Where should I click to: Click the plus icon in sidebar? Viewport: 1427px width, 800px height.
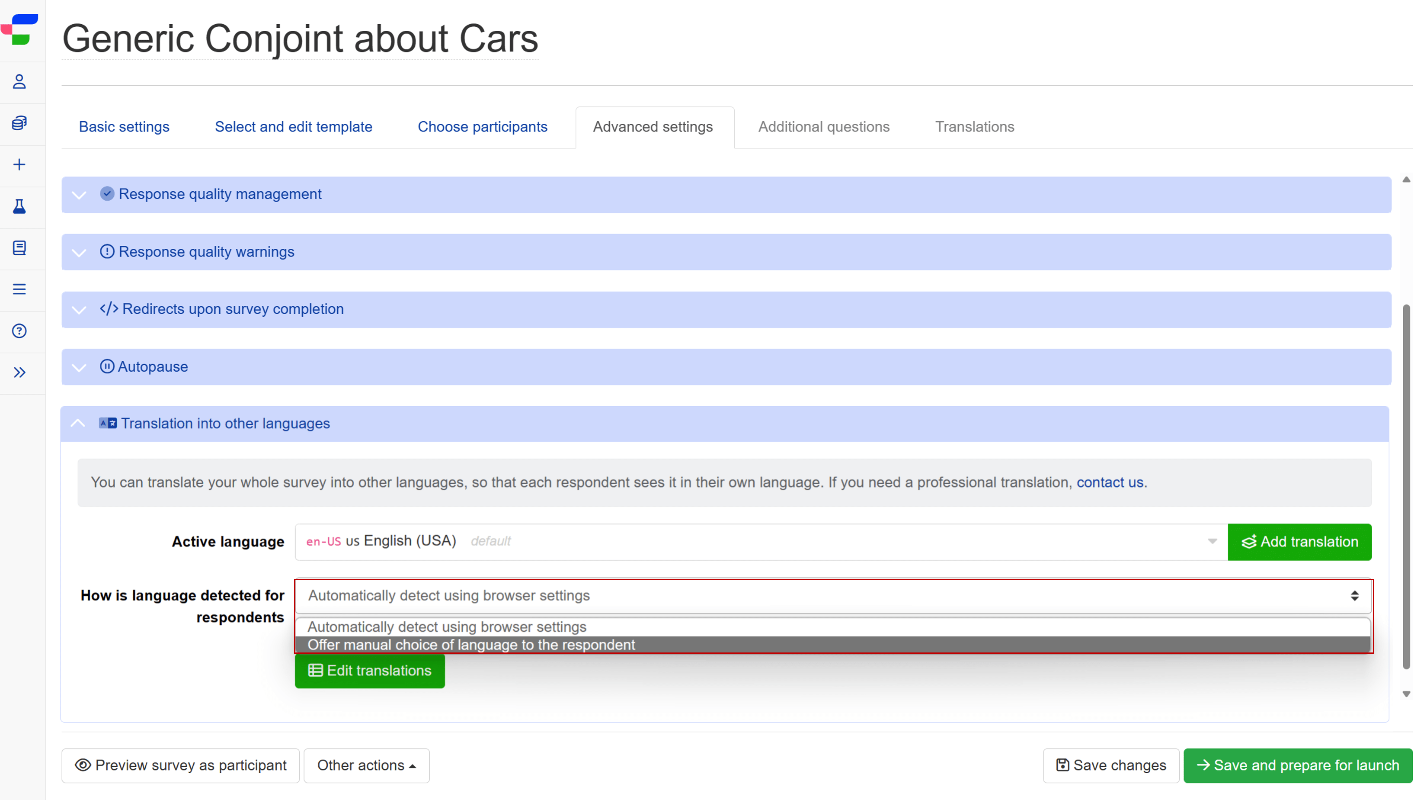coord(19,165)
